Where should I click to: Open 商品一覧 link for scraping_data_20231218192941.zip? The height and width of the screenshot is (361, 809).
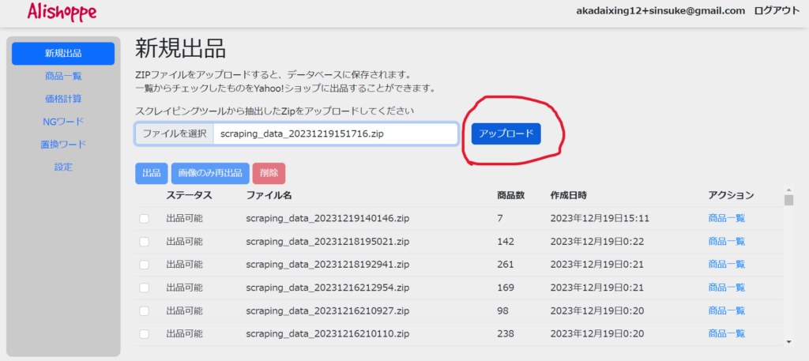(726, 265)
